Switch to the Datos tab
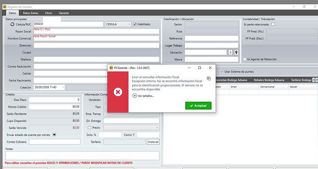The image size is (318, 169). click(x=12, y=13)
